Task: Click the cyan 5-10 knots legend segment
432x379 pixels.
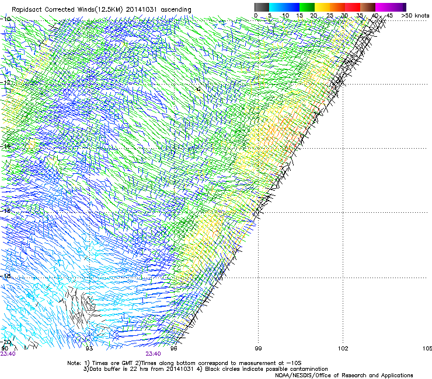Action: 277,7
